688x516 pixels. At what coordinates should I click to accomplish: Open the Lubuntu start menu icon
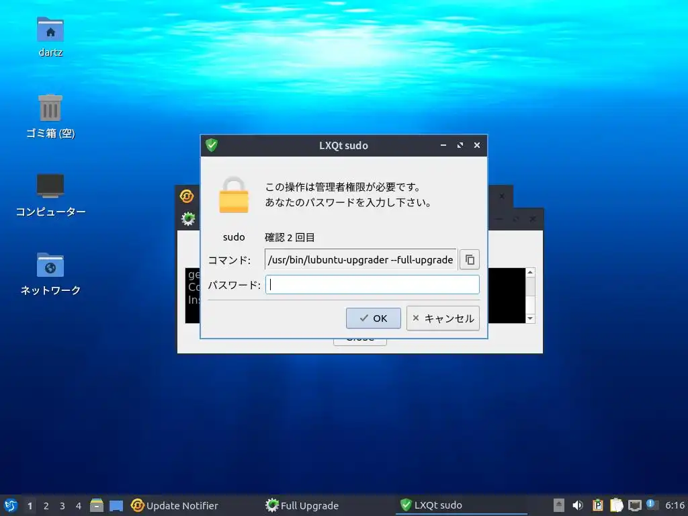[11, 505]
